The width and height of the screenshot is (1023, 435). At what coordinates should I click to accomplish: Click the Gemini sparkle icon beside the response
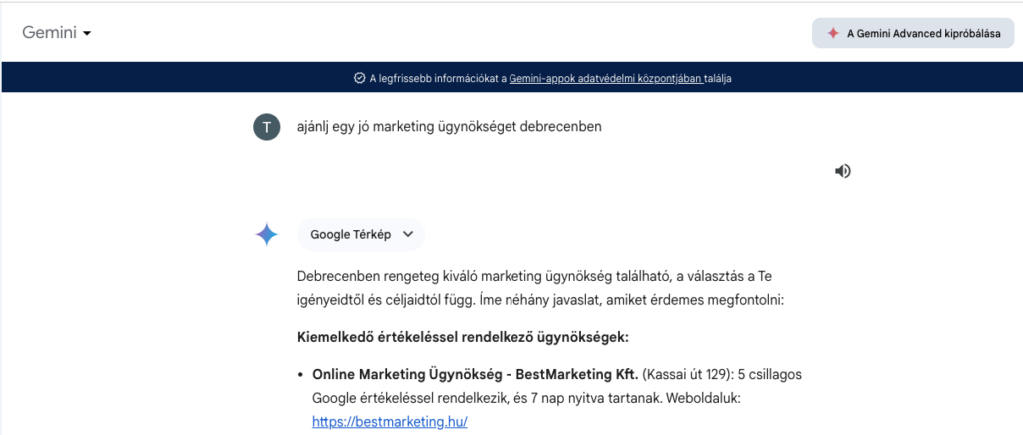point(266,235)
